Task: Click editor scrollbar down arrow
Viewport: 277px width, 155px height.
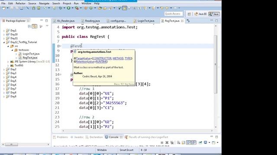Action: coord(216,127)
